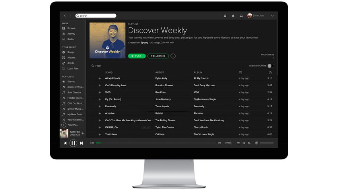The height and width of the screenshot is (190, 338).
Task: Save Fly (FKJ Remix) with plus
Action: point(100,99)
